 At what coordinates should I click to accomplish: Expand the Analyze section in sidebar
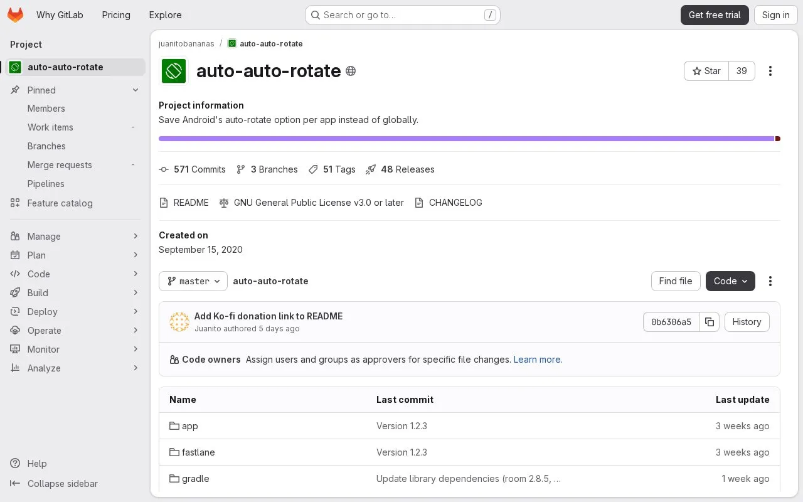pyautogui.click(x=75, y=368)
